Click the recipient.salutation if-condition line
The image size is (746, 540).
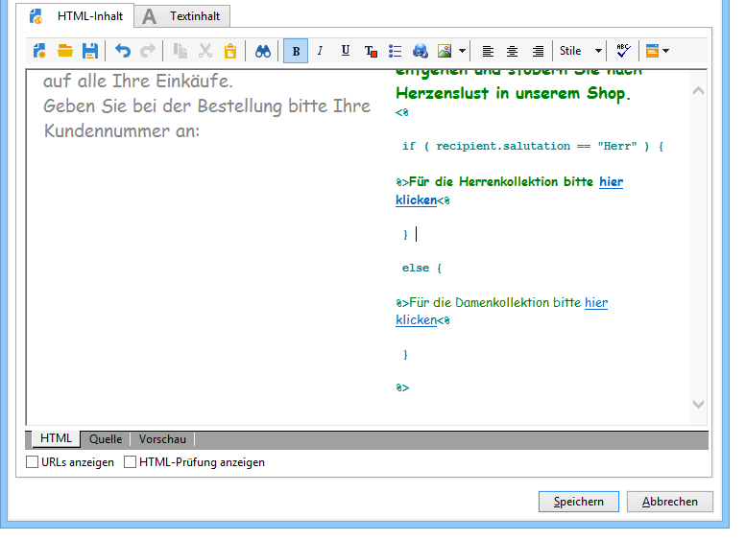tap(533, 146)
